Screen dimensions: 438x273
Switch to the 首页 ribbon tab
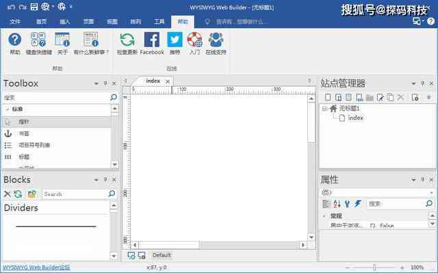[x=41, y=22]
